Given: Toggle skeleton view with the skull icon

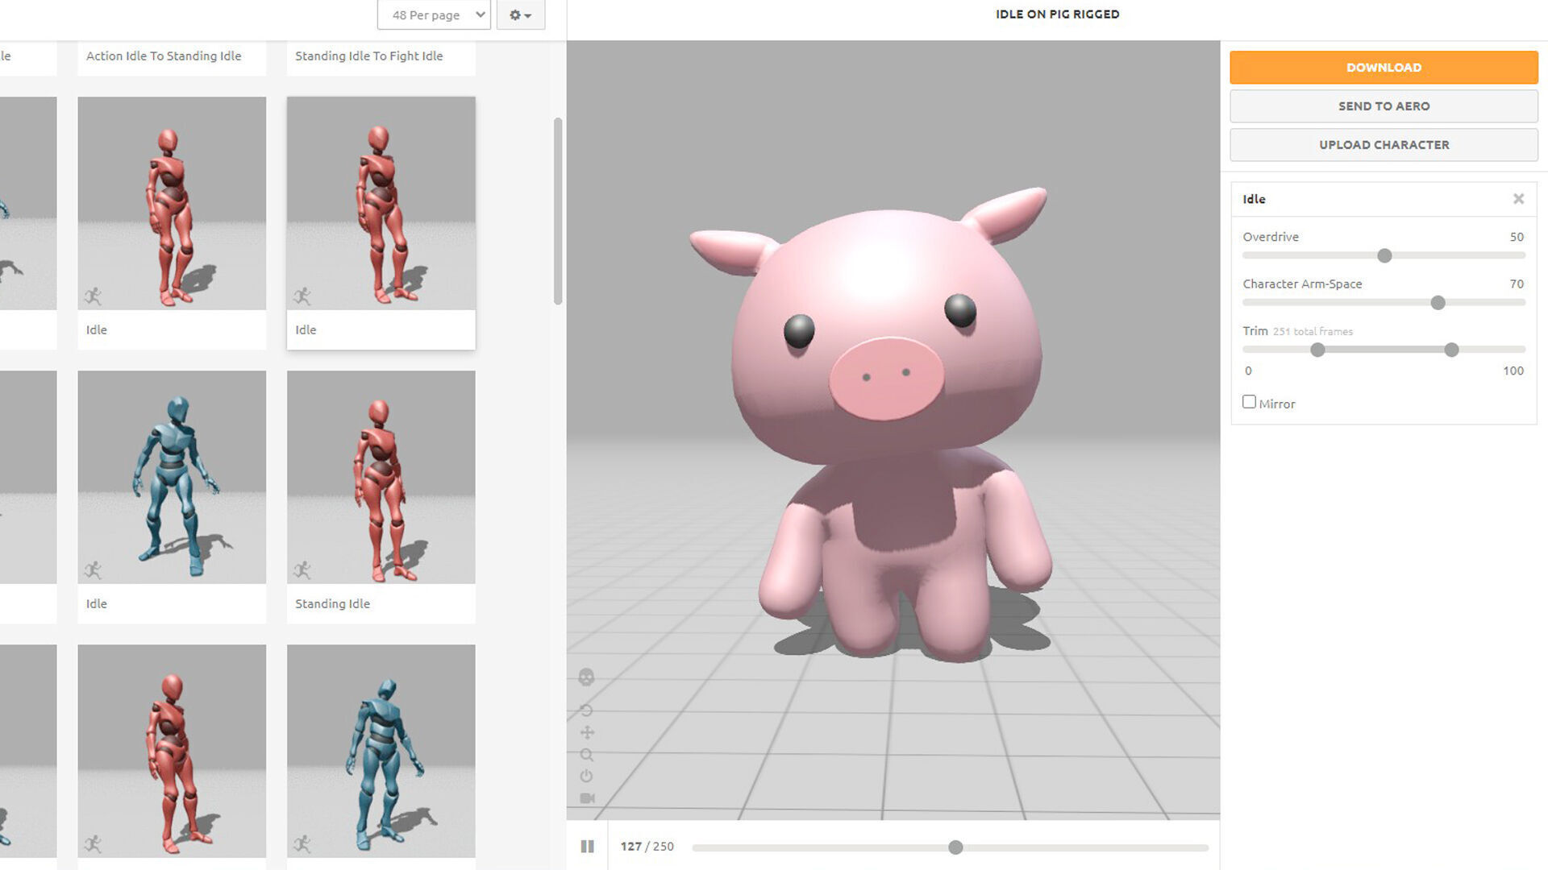Looking at the screenshot, I should [586, 677].
